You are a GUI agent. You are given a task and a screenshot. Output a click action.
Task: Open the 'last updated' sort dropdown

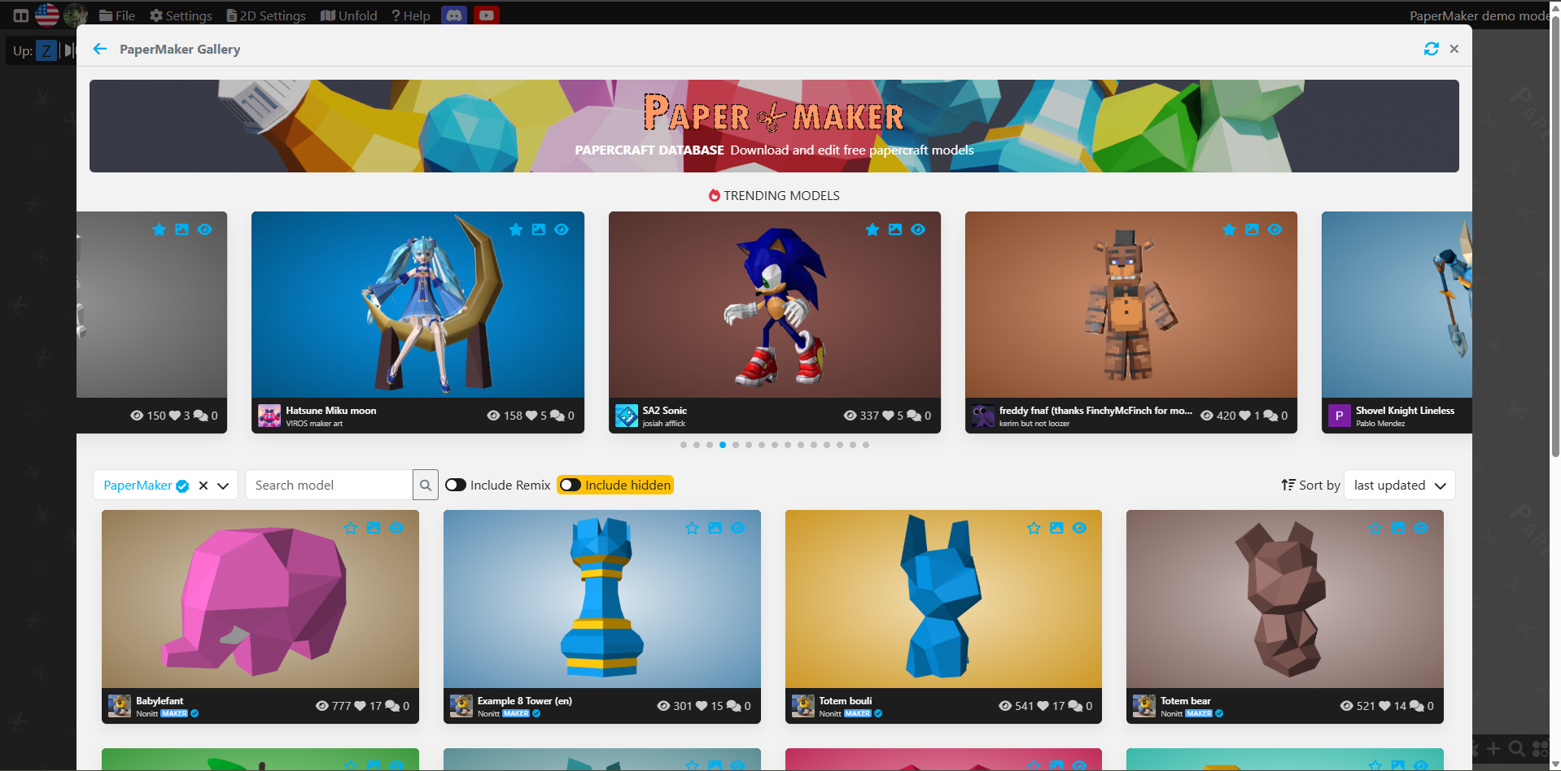coord(1400,486)
